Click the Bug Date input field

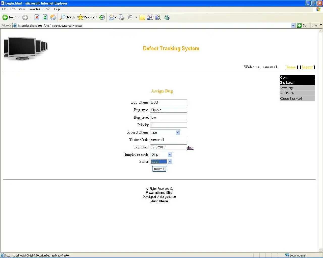pos(169,147)
